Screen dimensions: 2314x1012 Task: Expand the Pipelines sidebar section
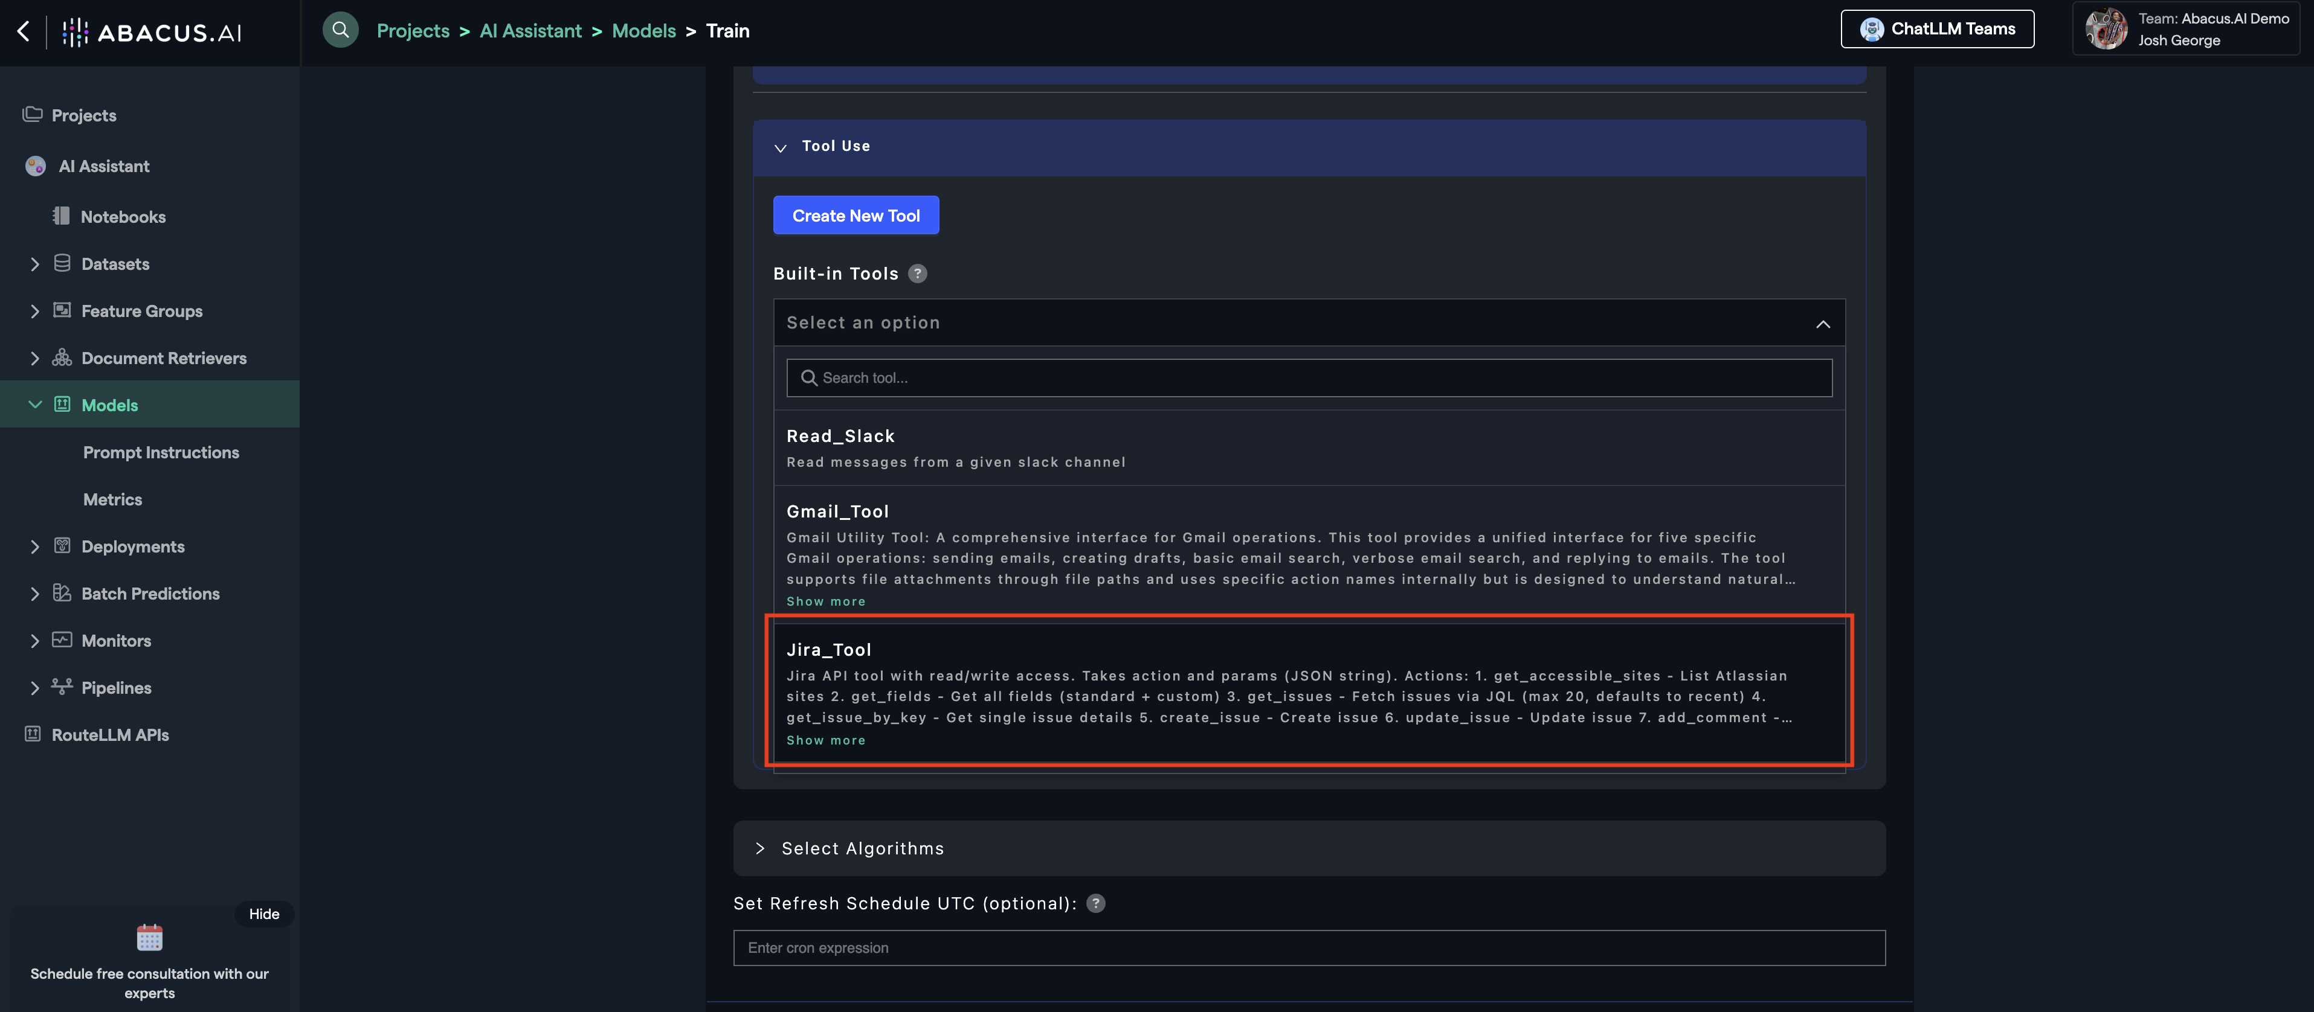pos(35,688)
